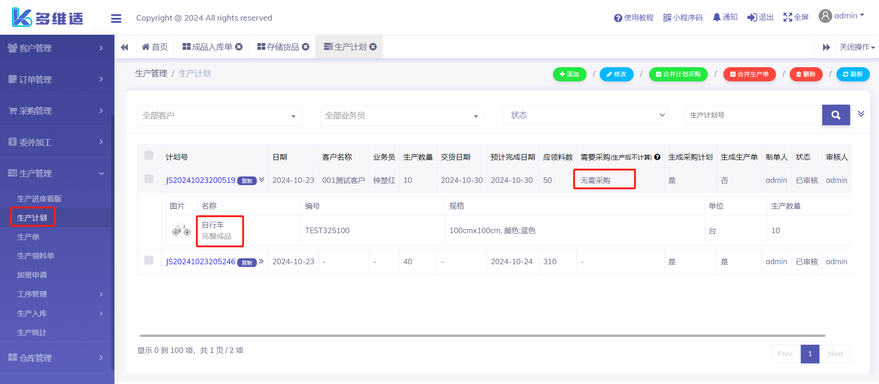This screenshot has height=384, width=879.
Task: Click the 生产计划号 search input field
Action: point(753,115)
